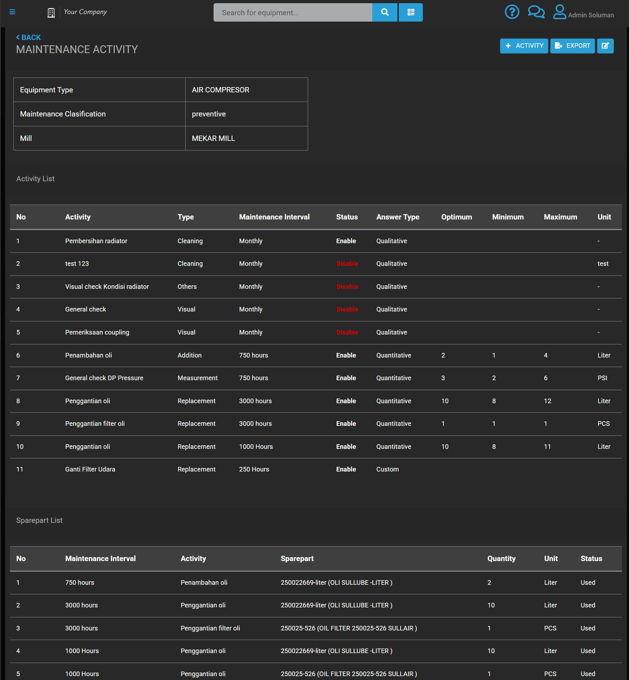Export the maintenance activity list
Screen dimensions: 629x680
click(572, 46)
